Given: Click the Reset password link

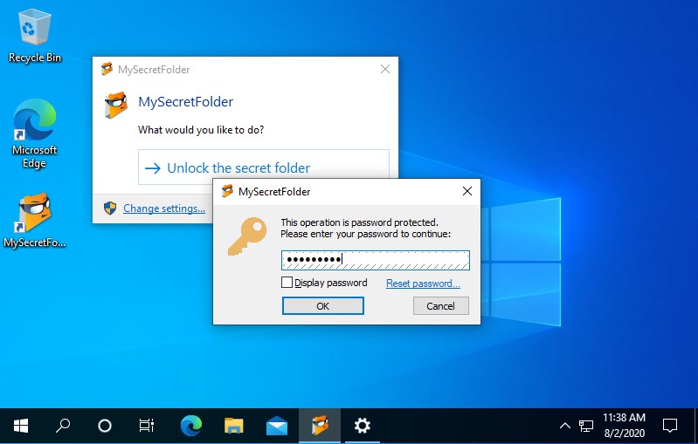Looking at the screenshot, I should pos(423,283).
